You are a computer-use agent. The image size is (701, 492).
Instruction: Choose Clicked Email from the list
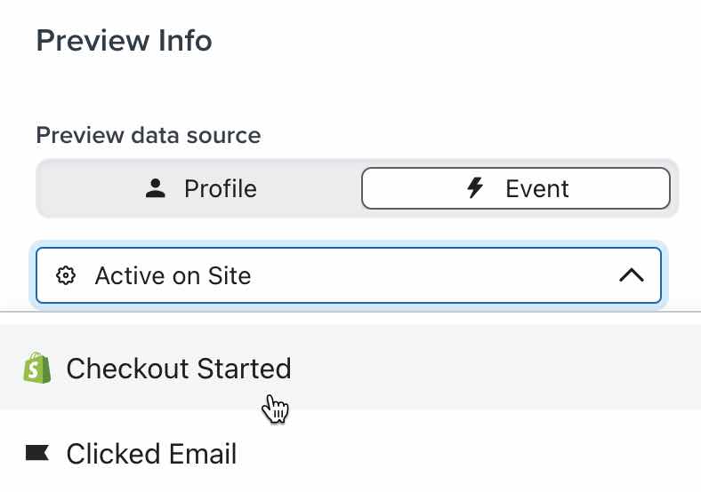coord(151,454)
